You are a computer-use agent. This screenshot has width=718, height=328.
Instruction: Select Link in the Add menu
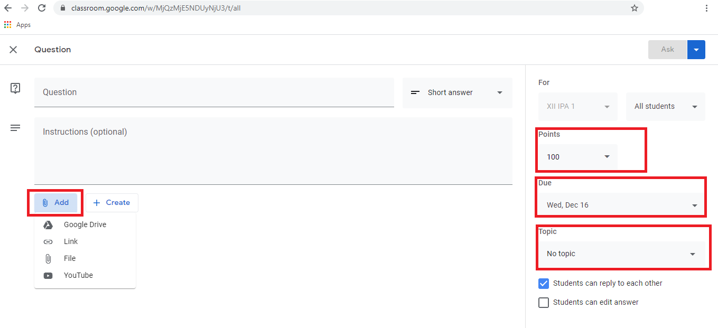[70, 241]
